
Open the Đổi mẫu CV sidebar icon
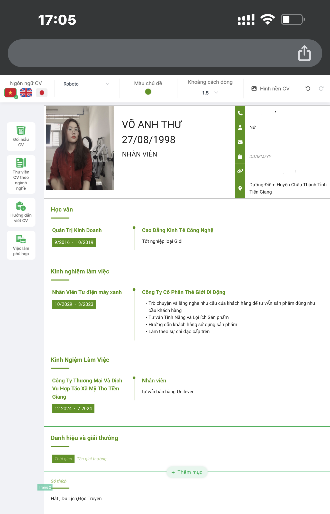[x=21, y=136]
